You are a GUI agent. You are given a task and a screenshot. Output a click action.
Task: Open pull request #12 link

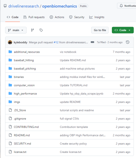click(56, 42)
